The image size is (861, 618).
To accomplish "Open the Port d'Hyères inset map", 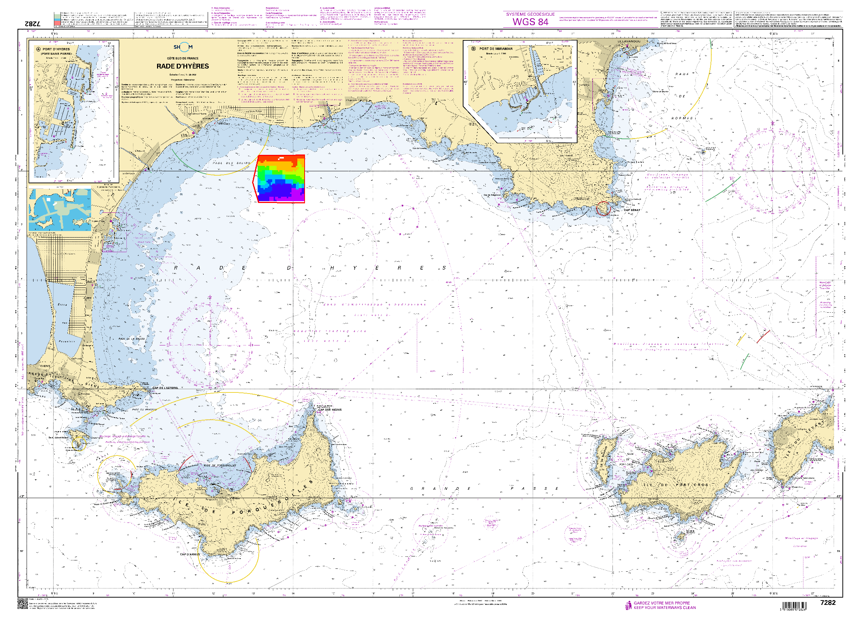I will [74, 111].
